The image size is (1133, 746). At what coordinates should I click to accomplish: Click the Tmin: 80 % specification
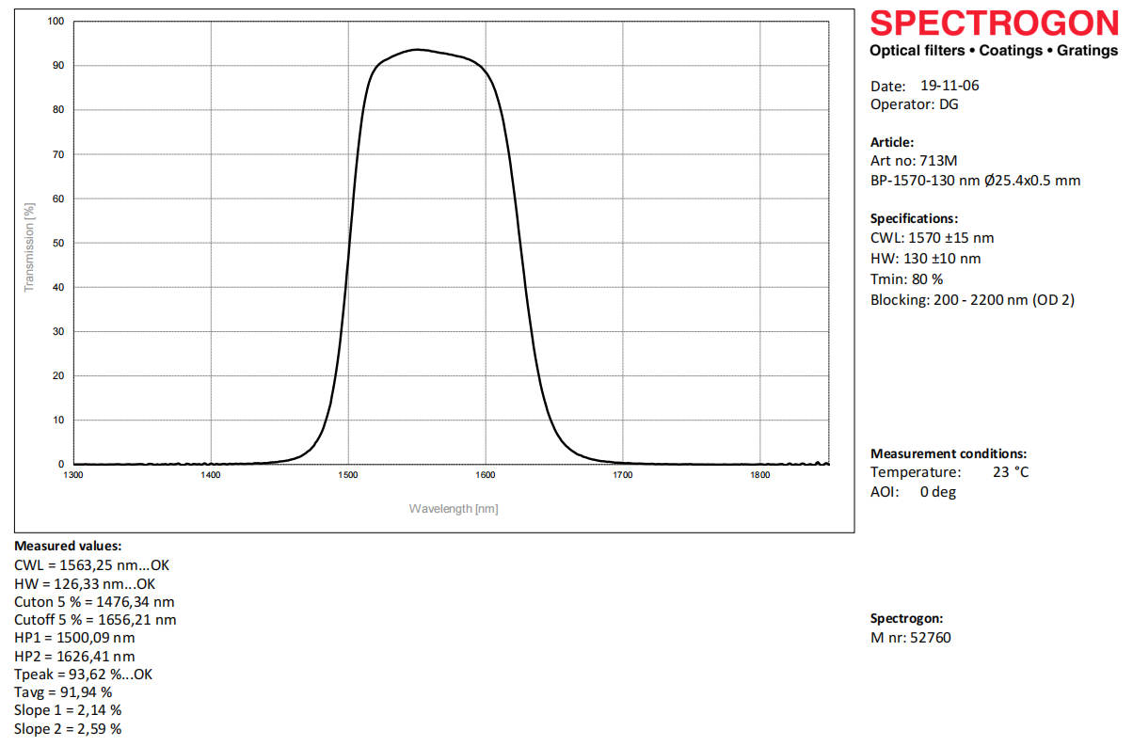pyautogui.click(x=906, y=279)
